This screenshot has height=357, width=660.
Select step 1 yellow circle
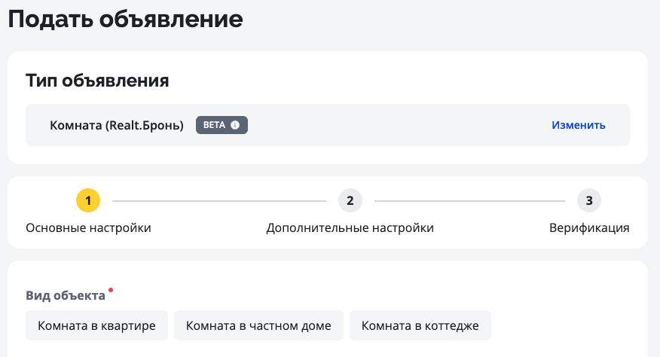(x=88, y=200)
